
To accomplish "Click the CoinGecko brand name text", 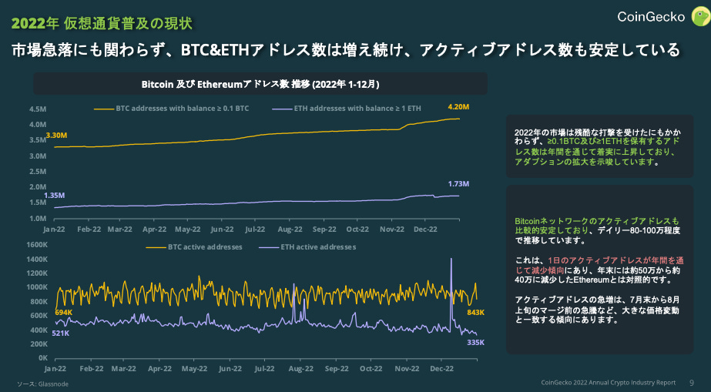I will click(x=651, y=17).
